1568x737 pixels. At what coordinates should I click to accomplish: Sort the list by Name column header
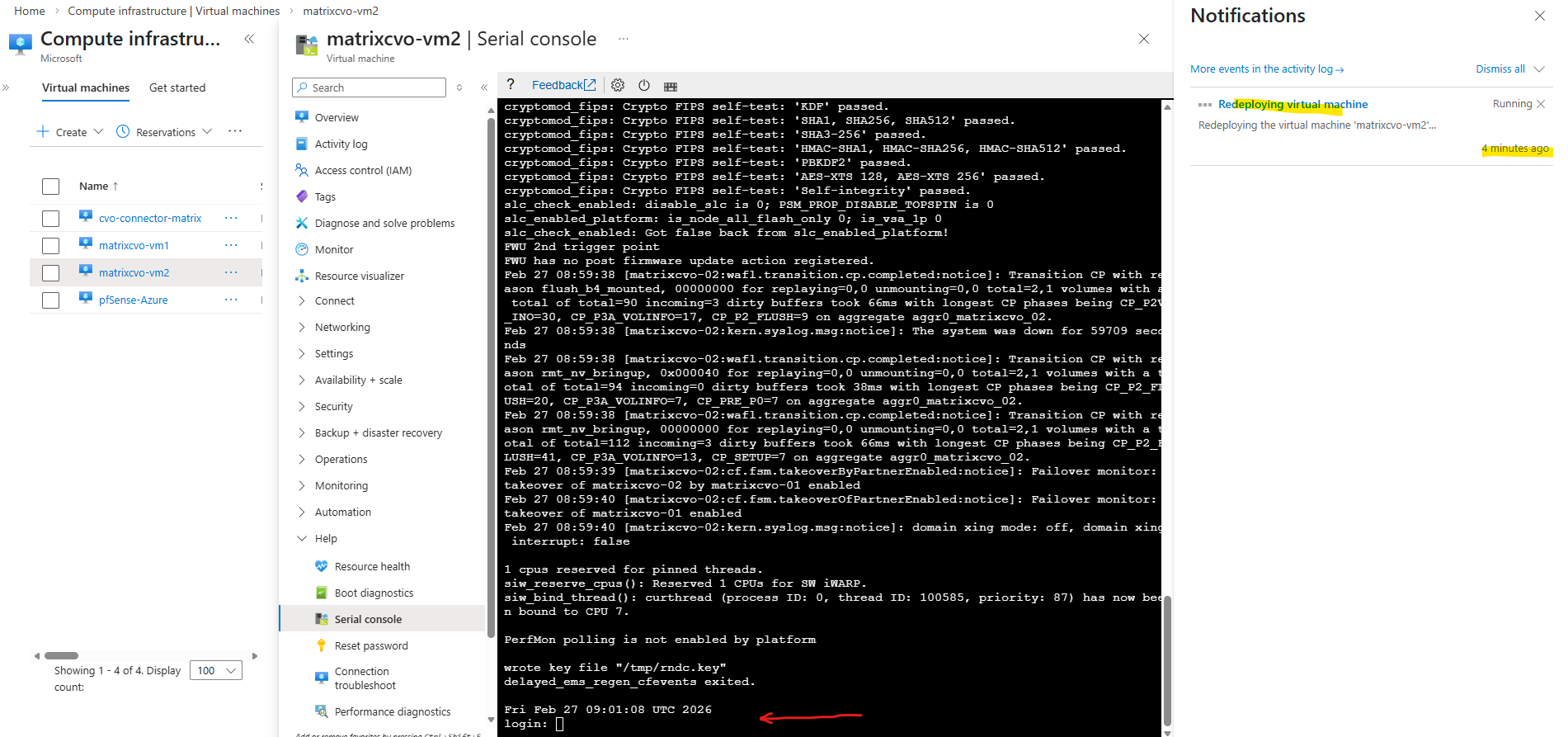98,187
